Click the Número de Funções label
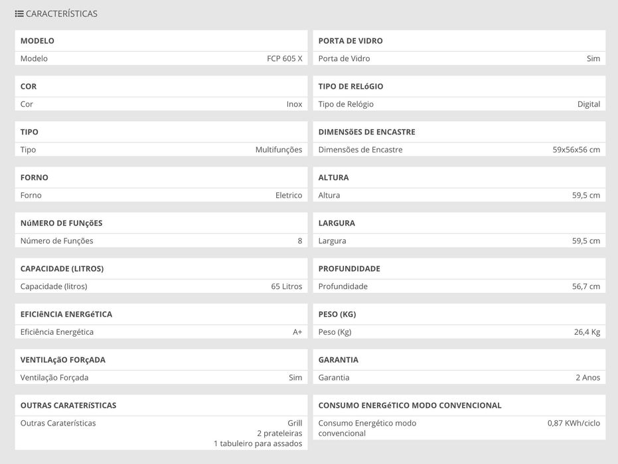 pos(56,241)
